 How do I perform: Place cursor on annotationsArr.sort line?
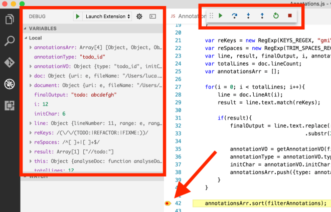point(266,203)
